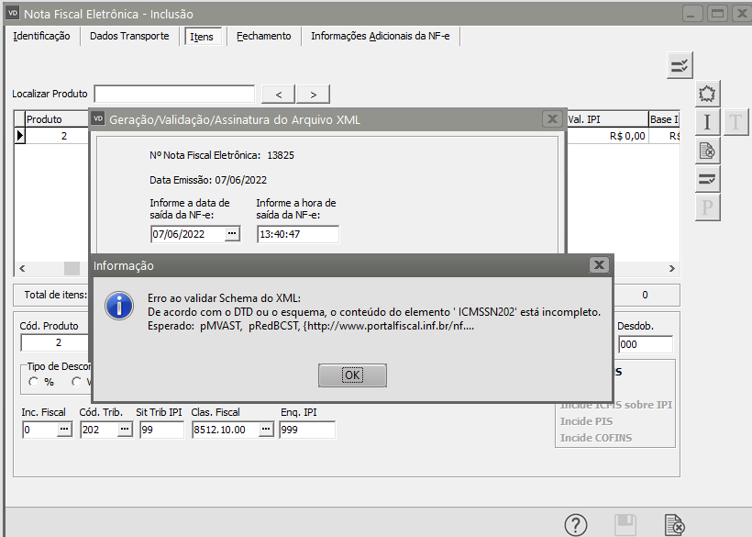752x537 pixels.
Task: Open help with the question mark icon
Action: (x=576, y=525)
